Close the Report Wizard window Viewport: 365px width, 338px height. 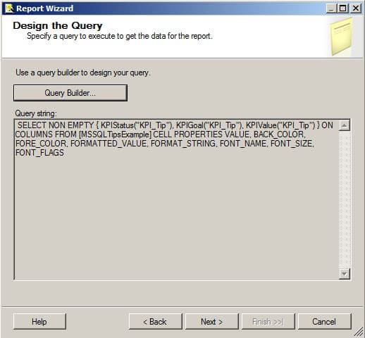(356, 8)
